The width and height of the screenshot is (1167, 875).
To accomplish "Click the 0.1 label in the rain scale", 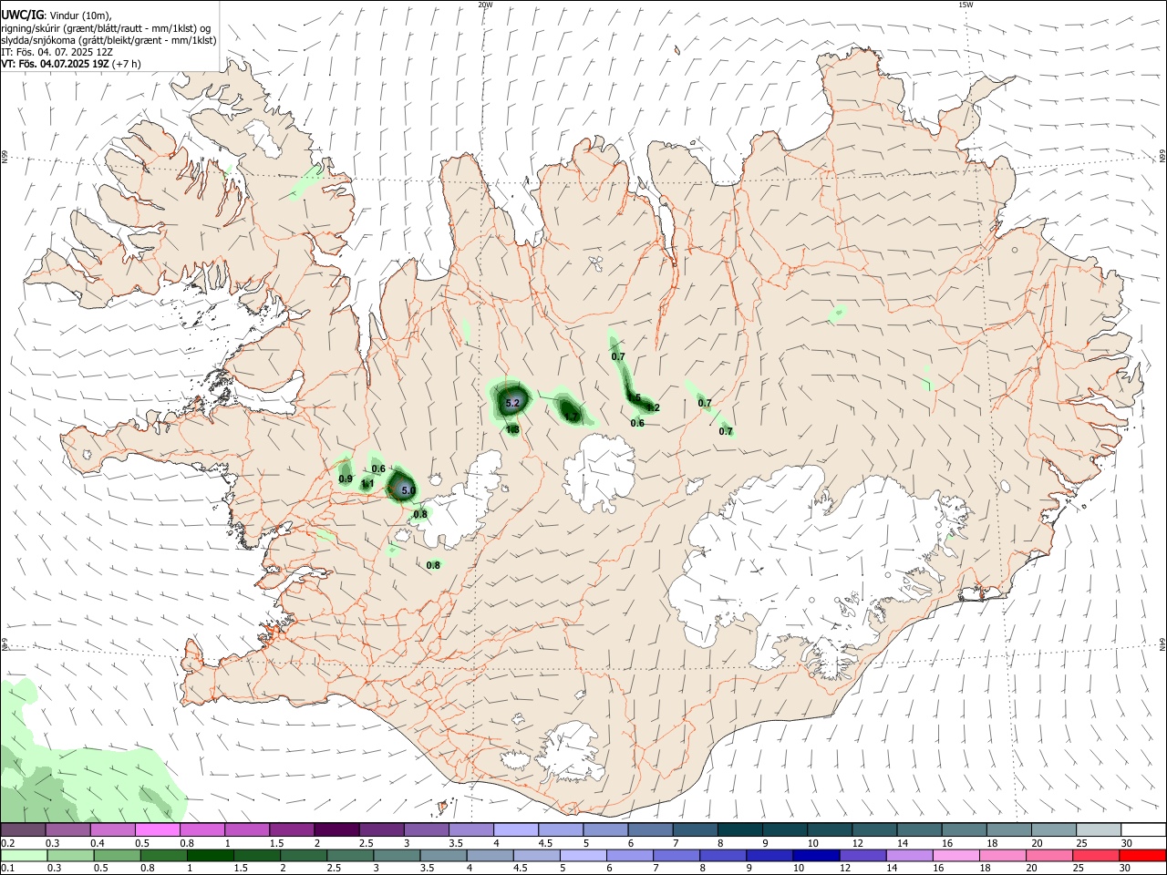I will 7,868.
